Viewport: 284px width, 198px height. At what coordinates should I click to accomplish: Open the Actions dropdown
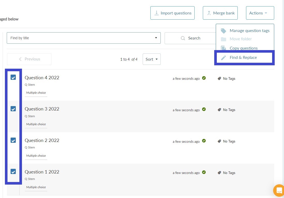(x=260, y=13)
